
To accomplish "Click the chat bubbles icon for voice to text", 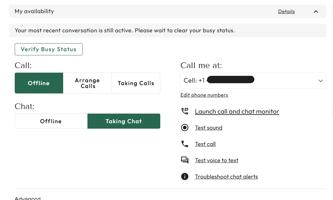I will 185,160.
